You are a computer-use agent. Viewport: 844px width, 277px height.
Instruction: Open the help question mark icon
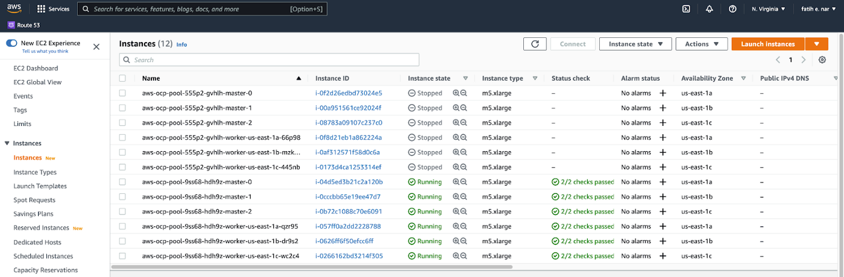tap(732, 9)
